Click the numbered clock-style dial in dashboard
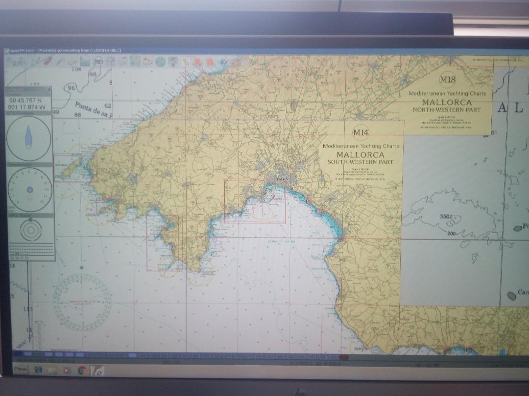This screenshot has width=529, height=396. (x=30, y=190)
